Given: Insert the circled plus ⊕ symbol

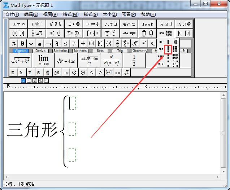Looking at the screenshot, I should (x=83, y=72).
